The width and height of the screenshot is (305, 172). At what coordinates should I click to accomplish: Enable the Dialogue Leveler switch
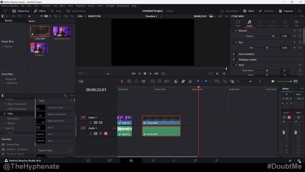[234, 60]
